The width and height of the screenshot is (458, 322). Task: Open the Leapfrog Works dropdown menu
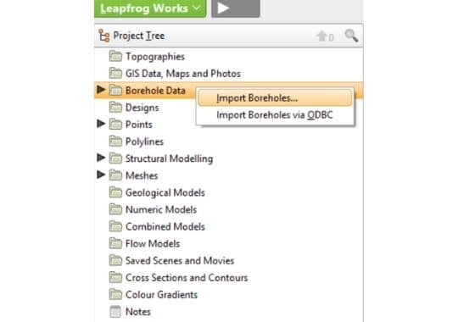coord(150,8)
